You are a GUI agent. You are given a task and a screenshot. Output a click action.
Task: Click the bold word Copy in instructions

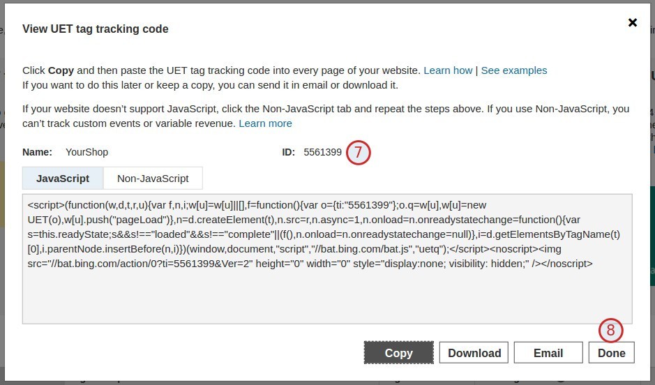[61, 70]
